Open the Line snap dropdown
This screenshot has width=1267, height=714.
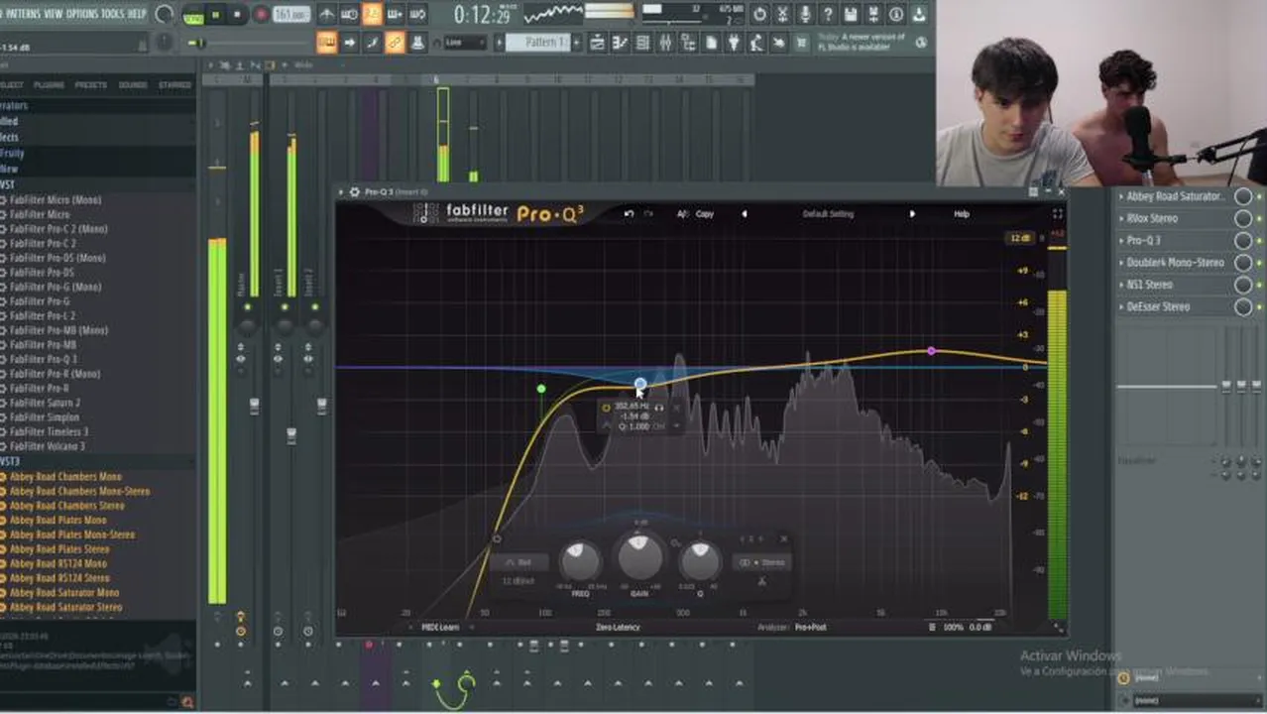point(465,43)
